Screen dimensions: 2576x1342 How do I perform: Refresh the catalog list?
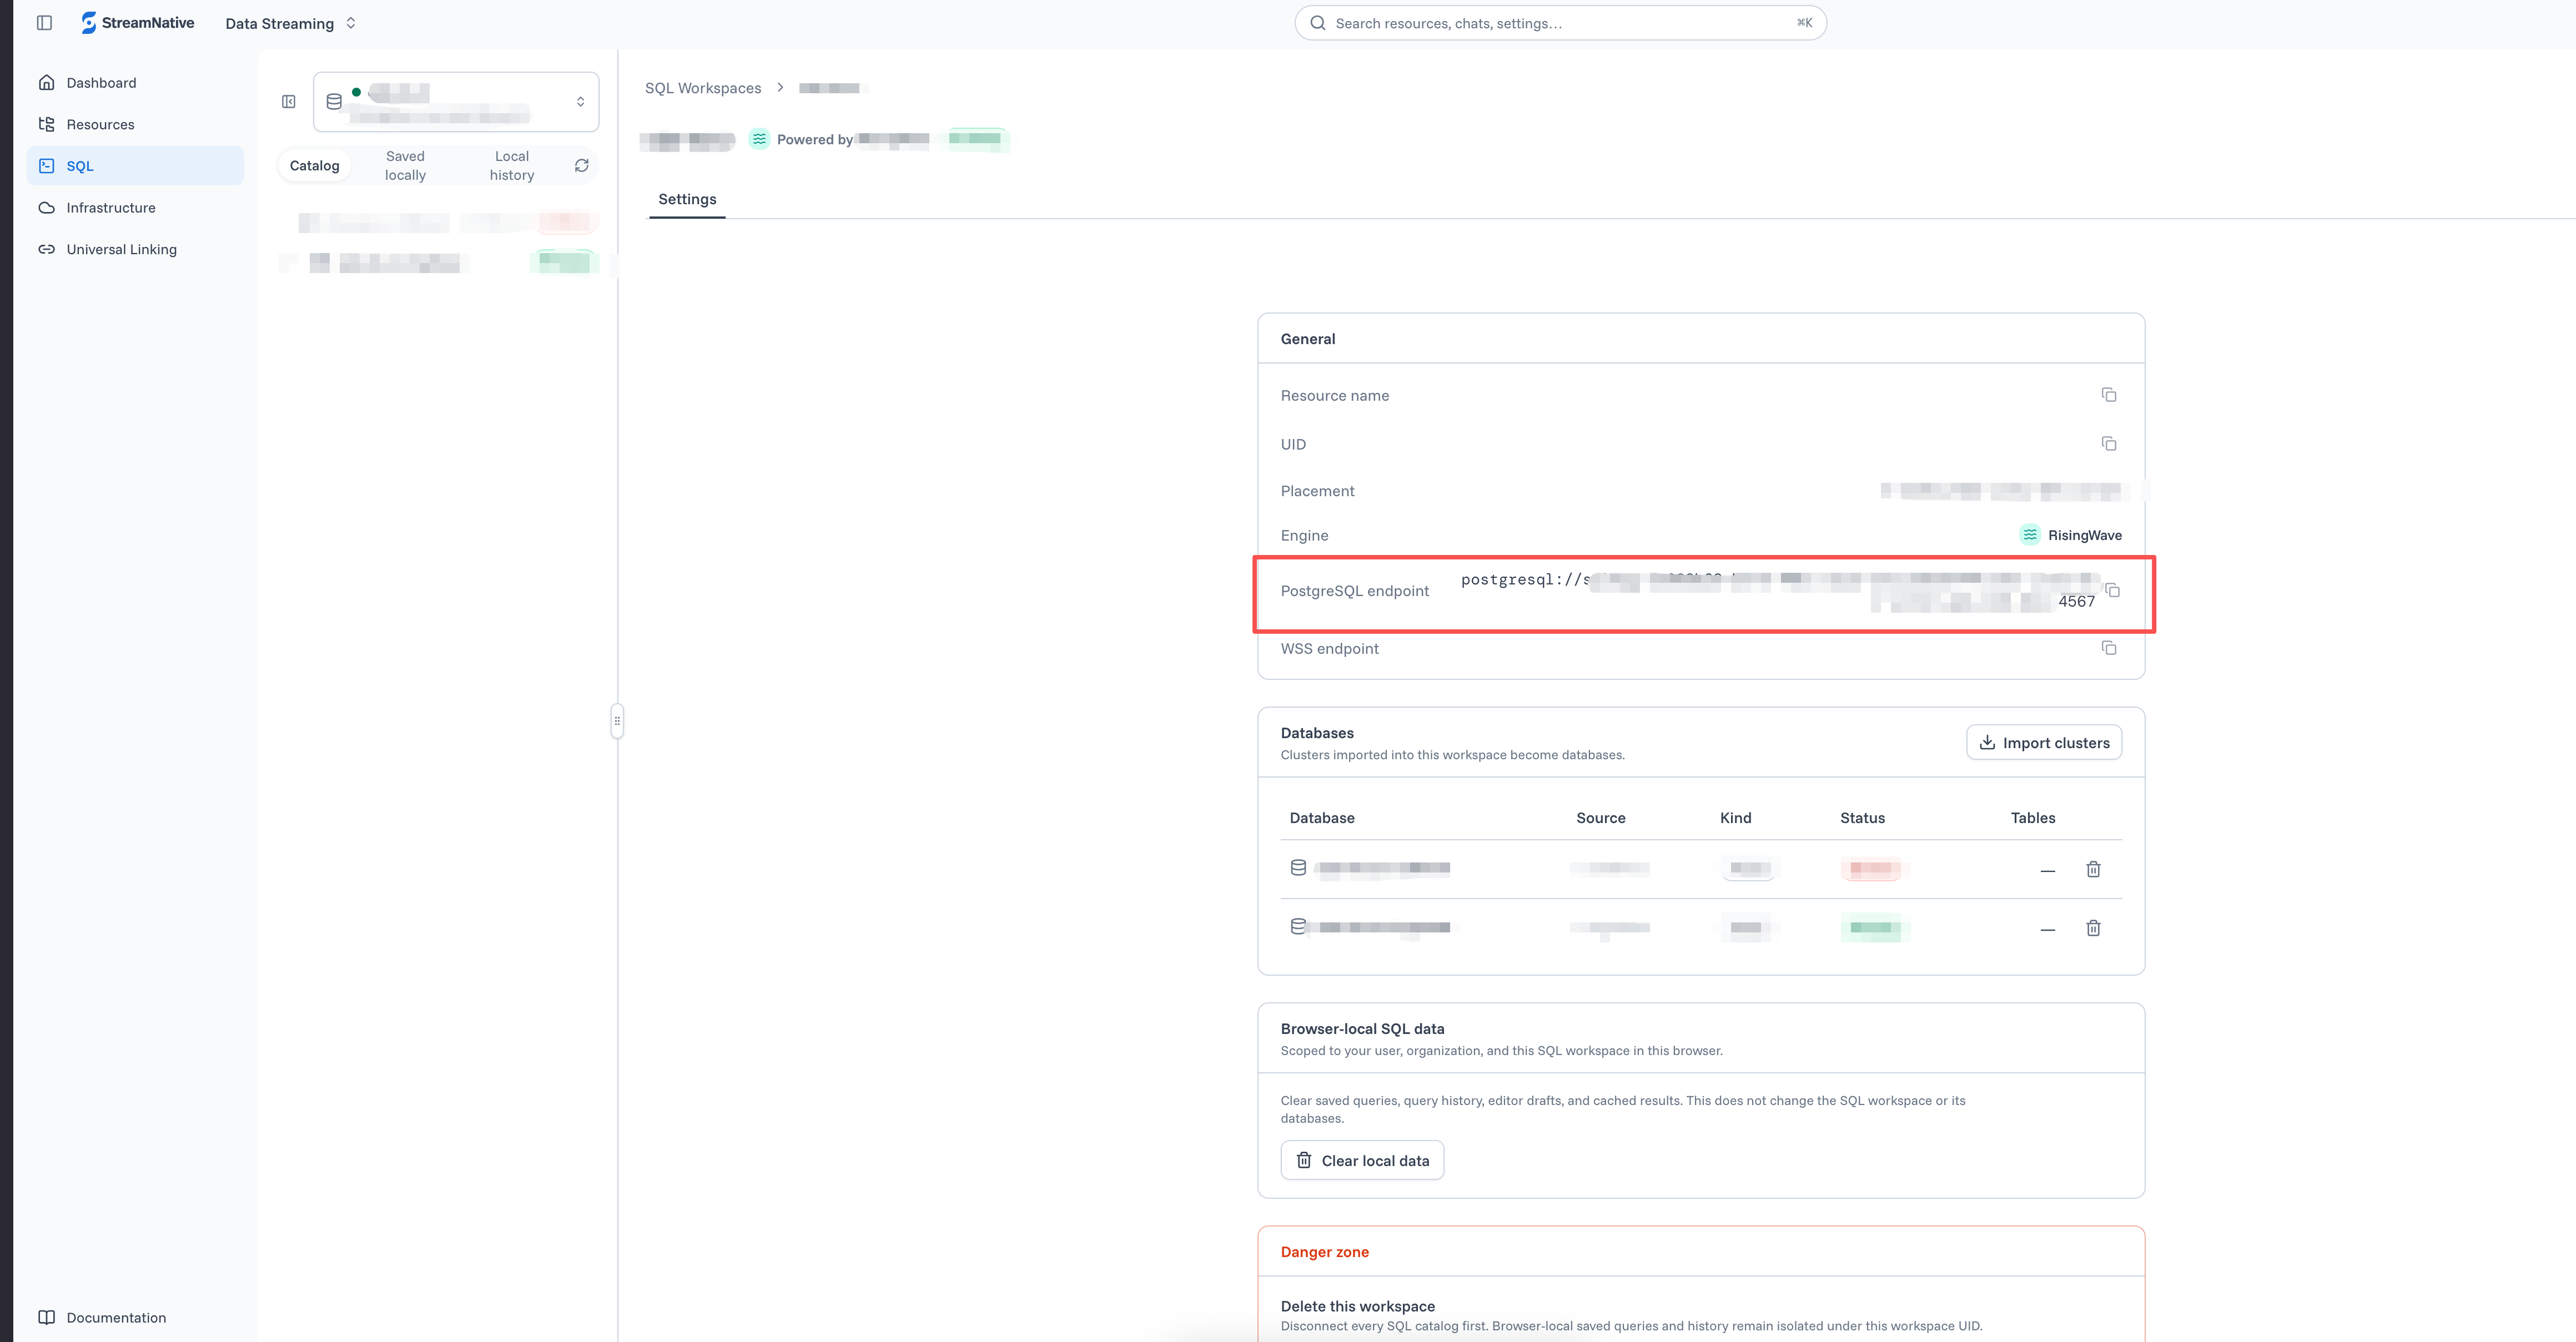point(582,166)
